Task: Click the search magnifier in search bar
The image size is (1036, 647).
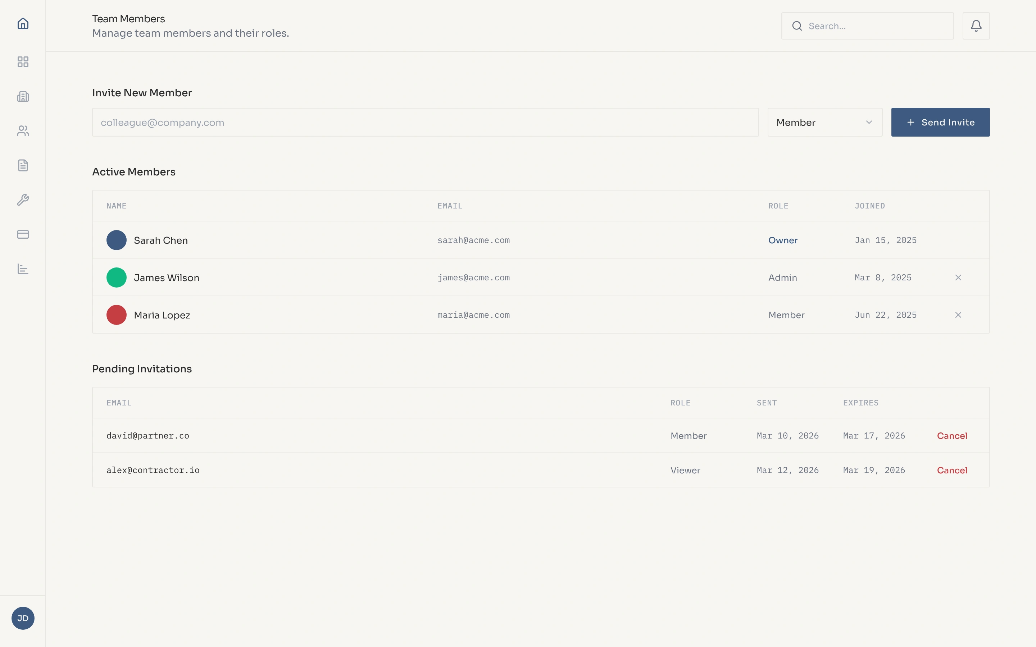Action: coord(797,26)
